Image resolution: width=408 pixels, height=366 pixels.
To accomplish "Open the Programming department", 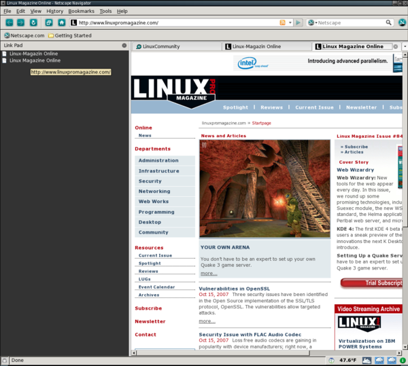I will (x=165, y=212).
